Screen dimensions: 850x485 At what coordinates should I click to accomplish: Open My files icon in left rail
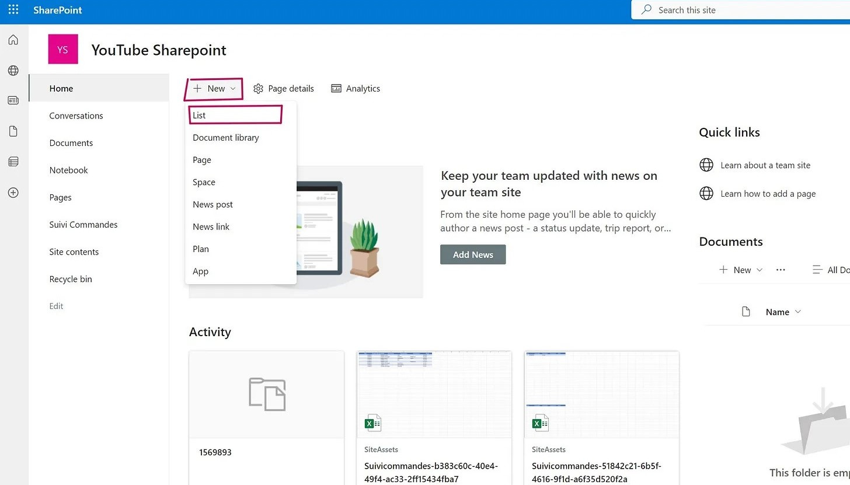click(x=13, y=131)
